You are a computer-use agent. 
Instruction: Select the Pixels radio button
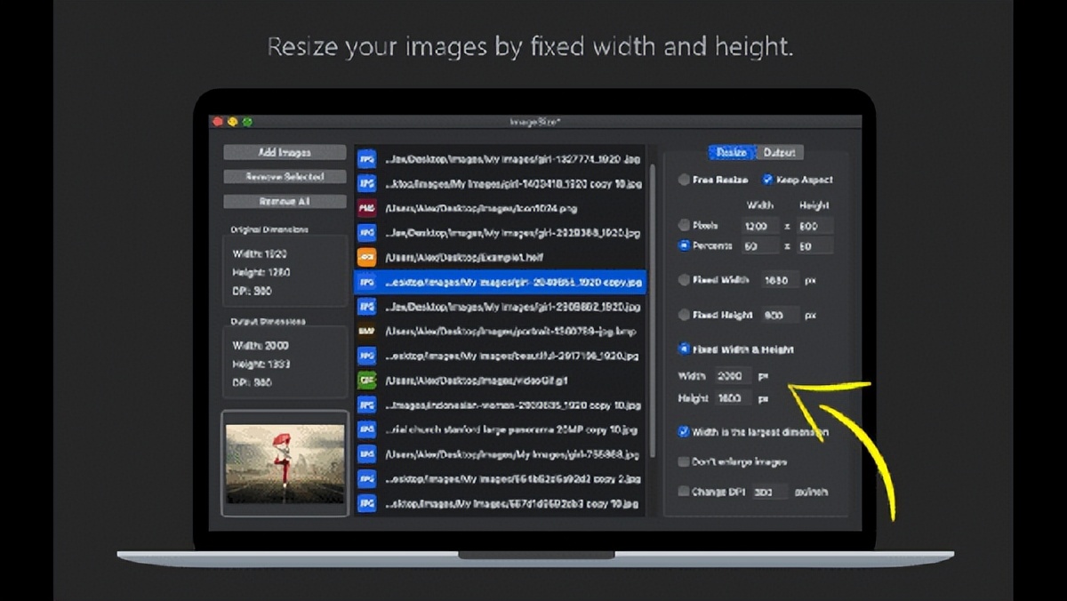click(x=683, y=226)
